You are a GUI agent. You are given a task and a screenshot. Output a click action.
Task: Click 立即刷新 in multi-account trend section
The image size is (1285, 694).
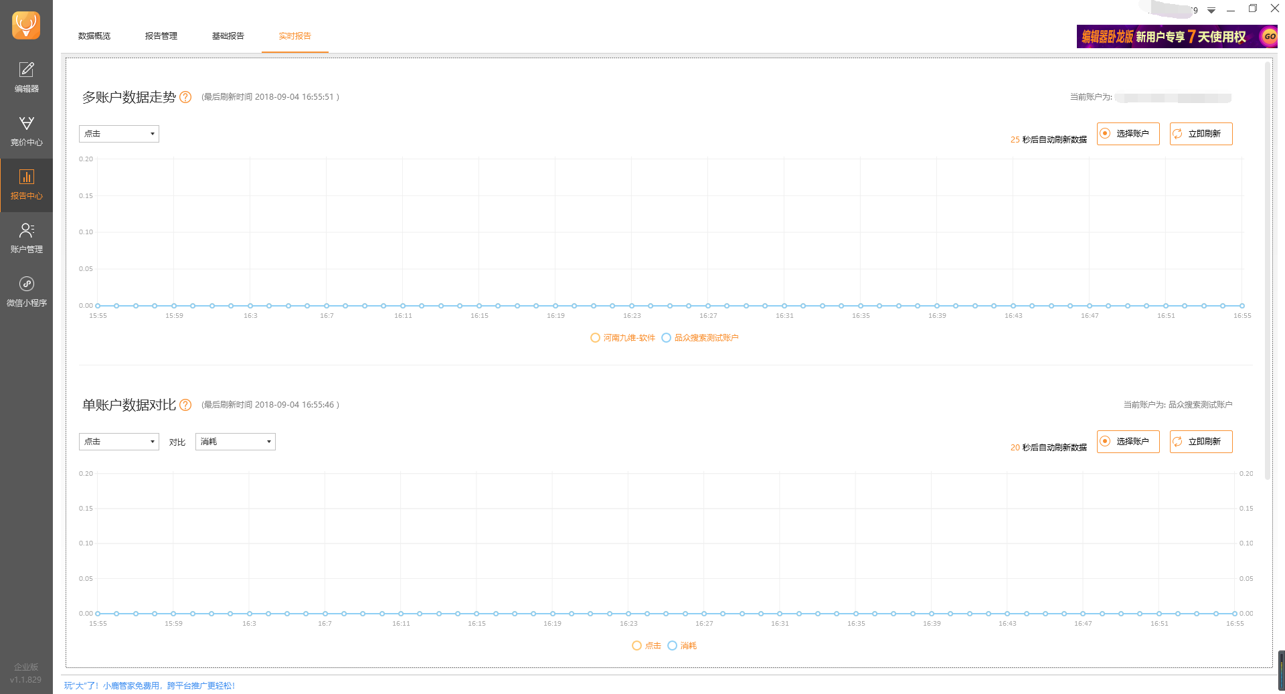(1201, 134)
